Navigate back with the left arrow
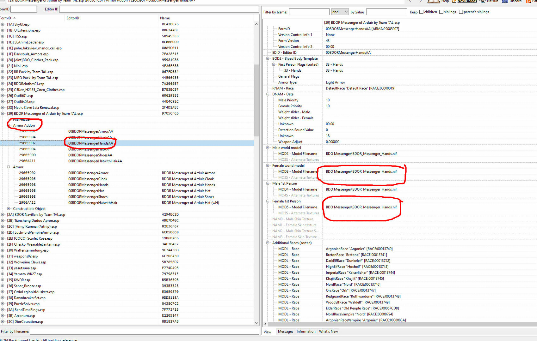 coord(410,1)
